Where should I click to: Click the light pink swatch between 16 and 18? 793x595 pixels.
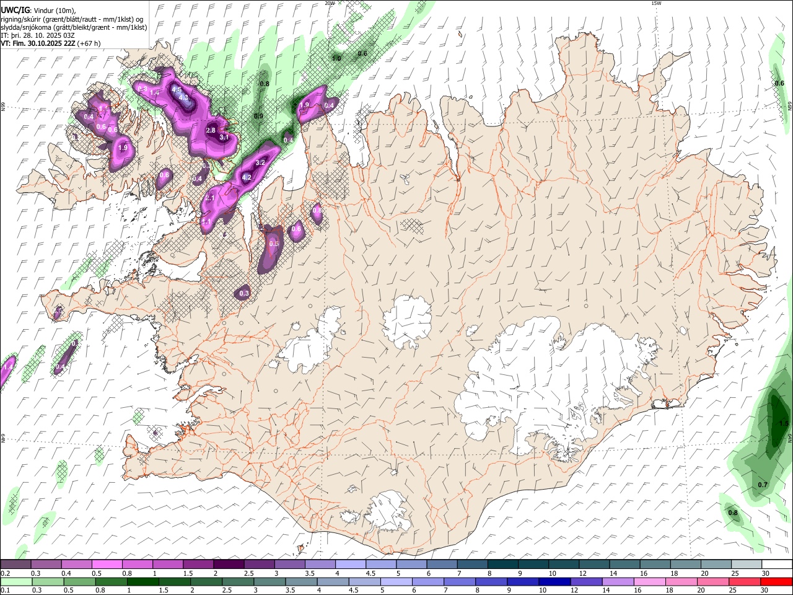point(649,581)
